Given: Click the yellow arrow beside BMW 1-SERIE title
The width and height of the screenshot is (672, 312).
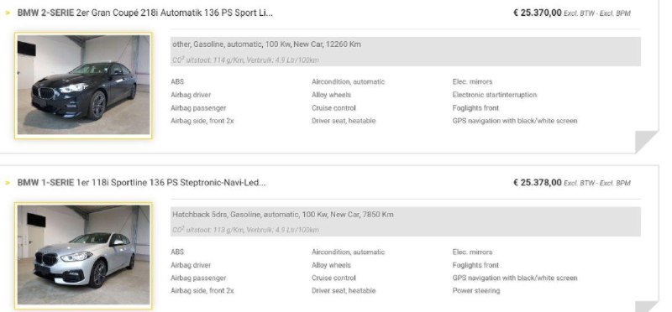Looking at the screenshot, I should [x=8, y=183].
